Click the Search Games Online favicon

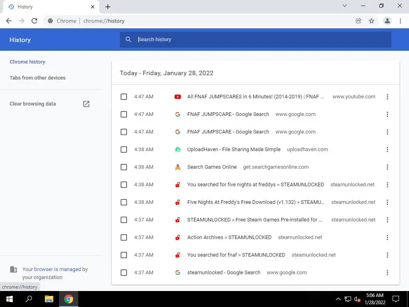(x=178, y=167)
